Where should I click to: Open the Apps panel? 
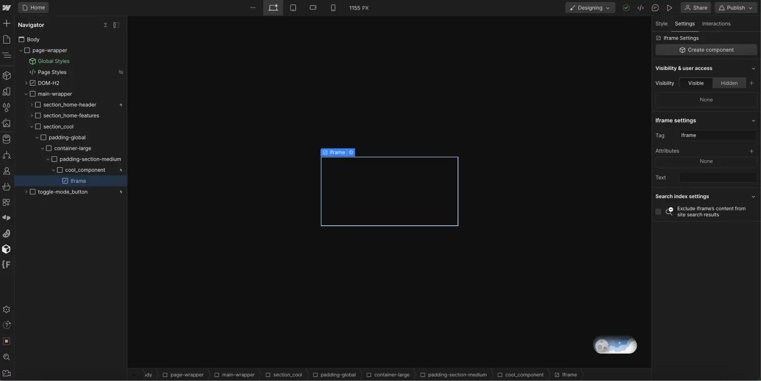[7, 202]
